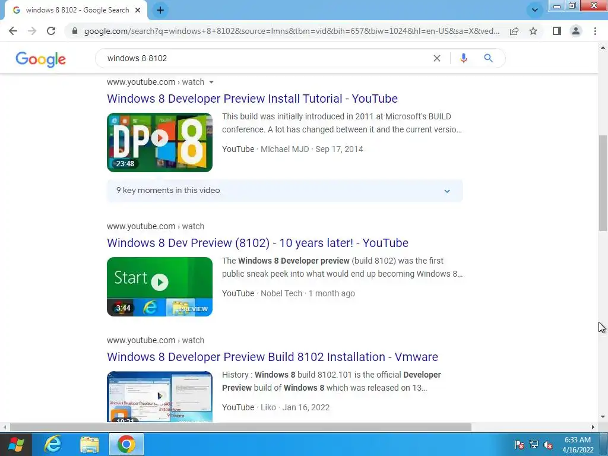Close the Google Search tab
Viewport: 608px width, 456px height.
pyautogui.click(x=138, y=10)
